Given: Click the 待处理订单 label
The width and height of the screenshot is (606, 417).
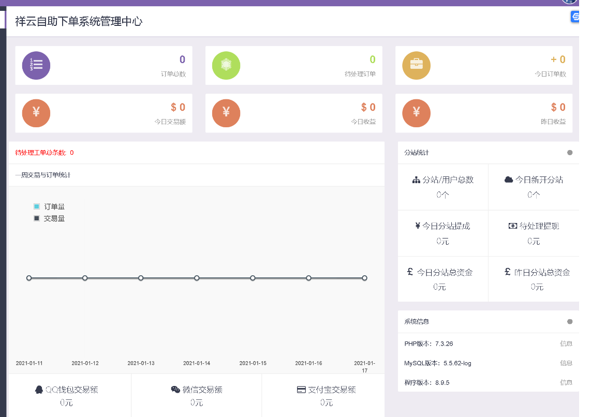Looking at the screenshot, I should tap(360, 74).
